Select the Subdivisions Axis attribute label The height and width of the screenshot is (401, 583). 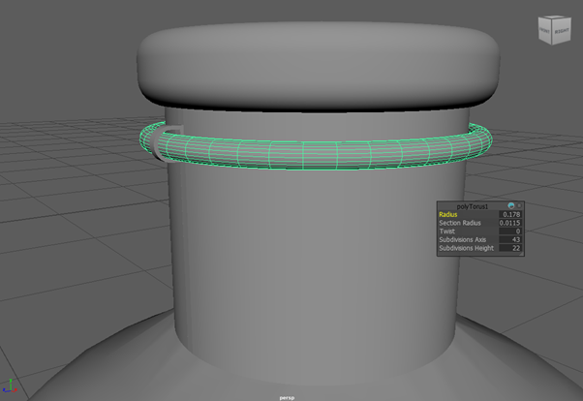463,240
